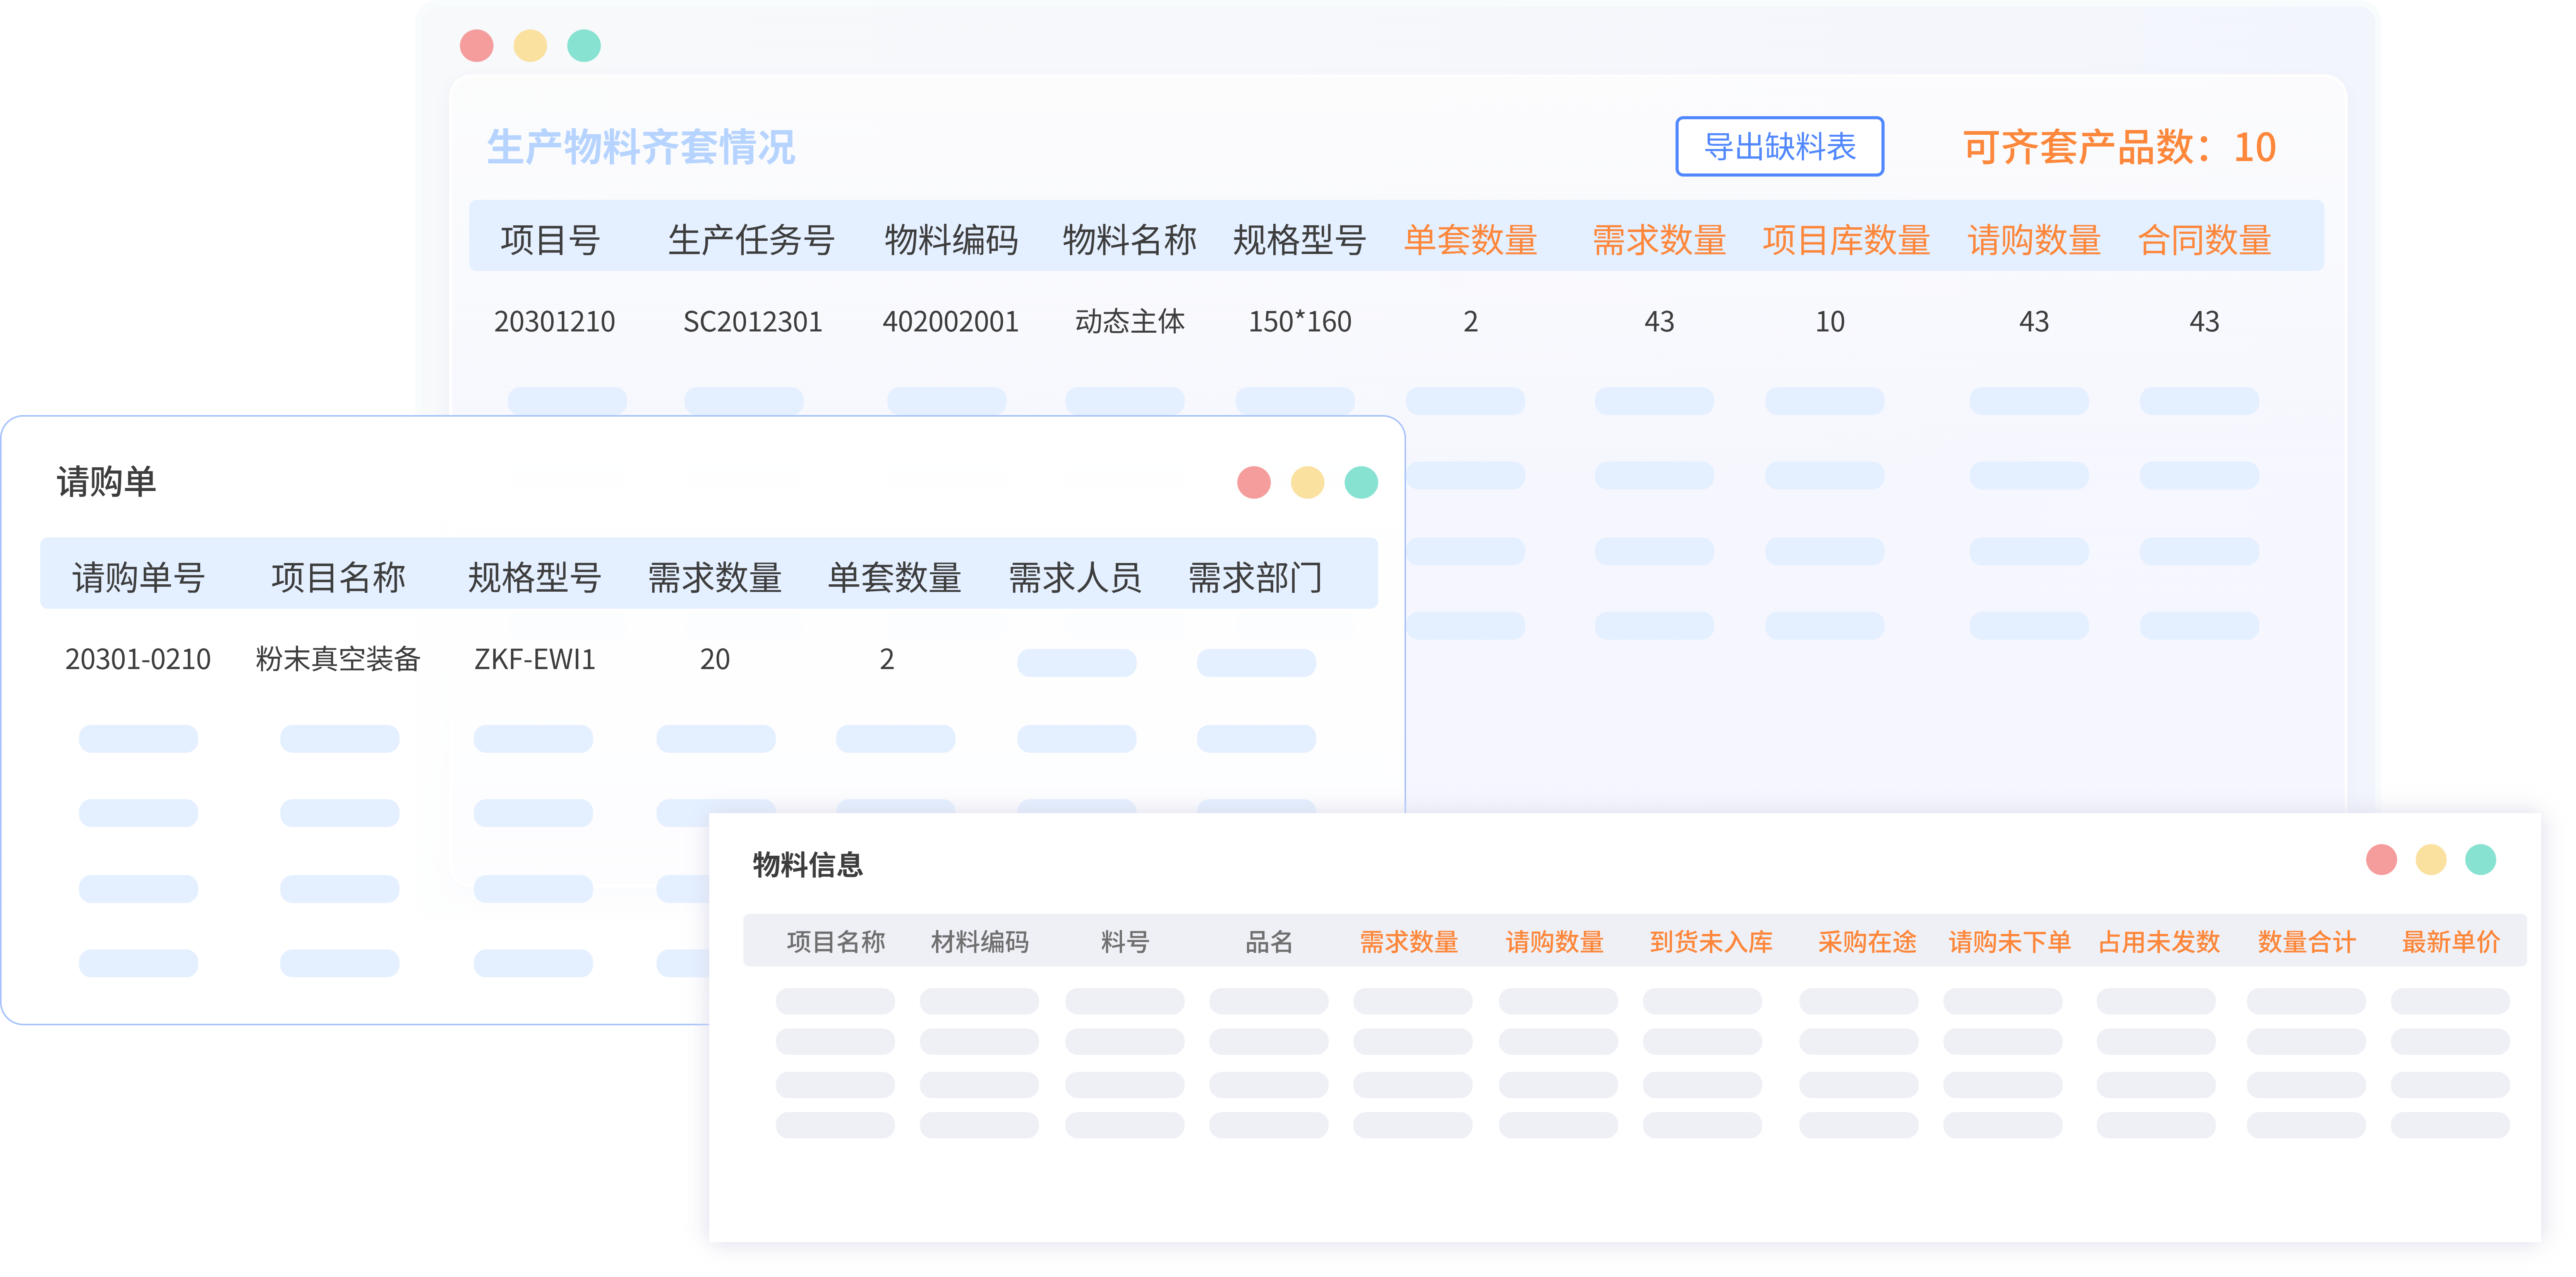Select the 项目号 column header
Image resolution: width=2576 pixels, height=1277 pixels.
coord(550,240)
